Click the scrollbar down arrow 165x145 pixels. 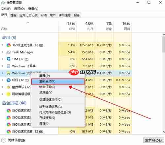click(x=164, y=132)
